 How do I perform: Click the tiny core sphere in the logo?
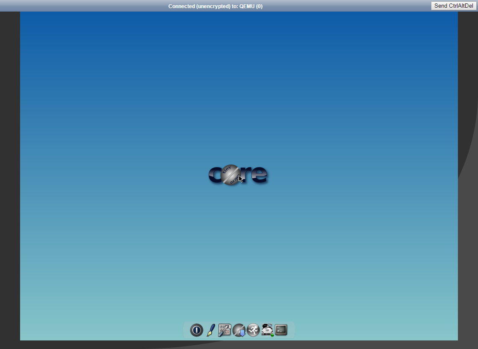(231, 175)
